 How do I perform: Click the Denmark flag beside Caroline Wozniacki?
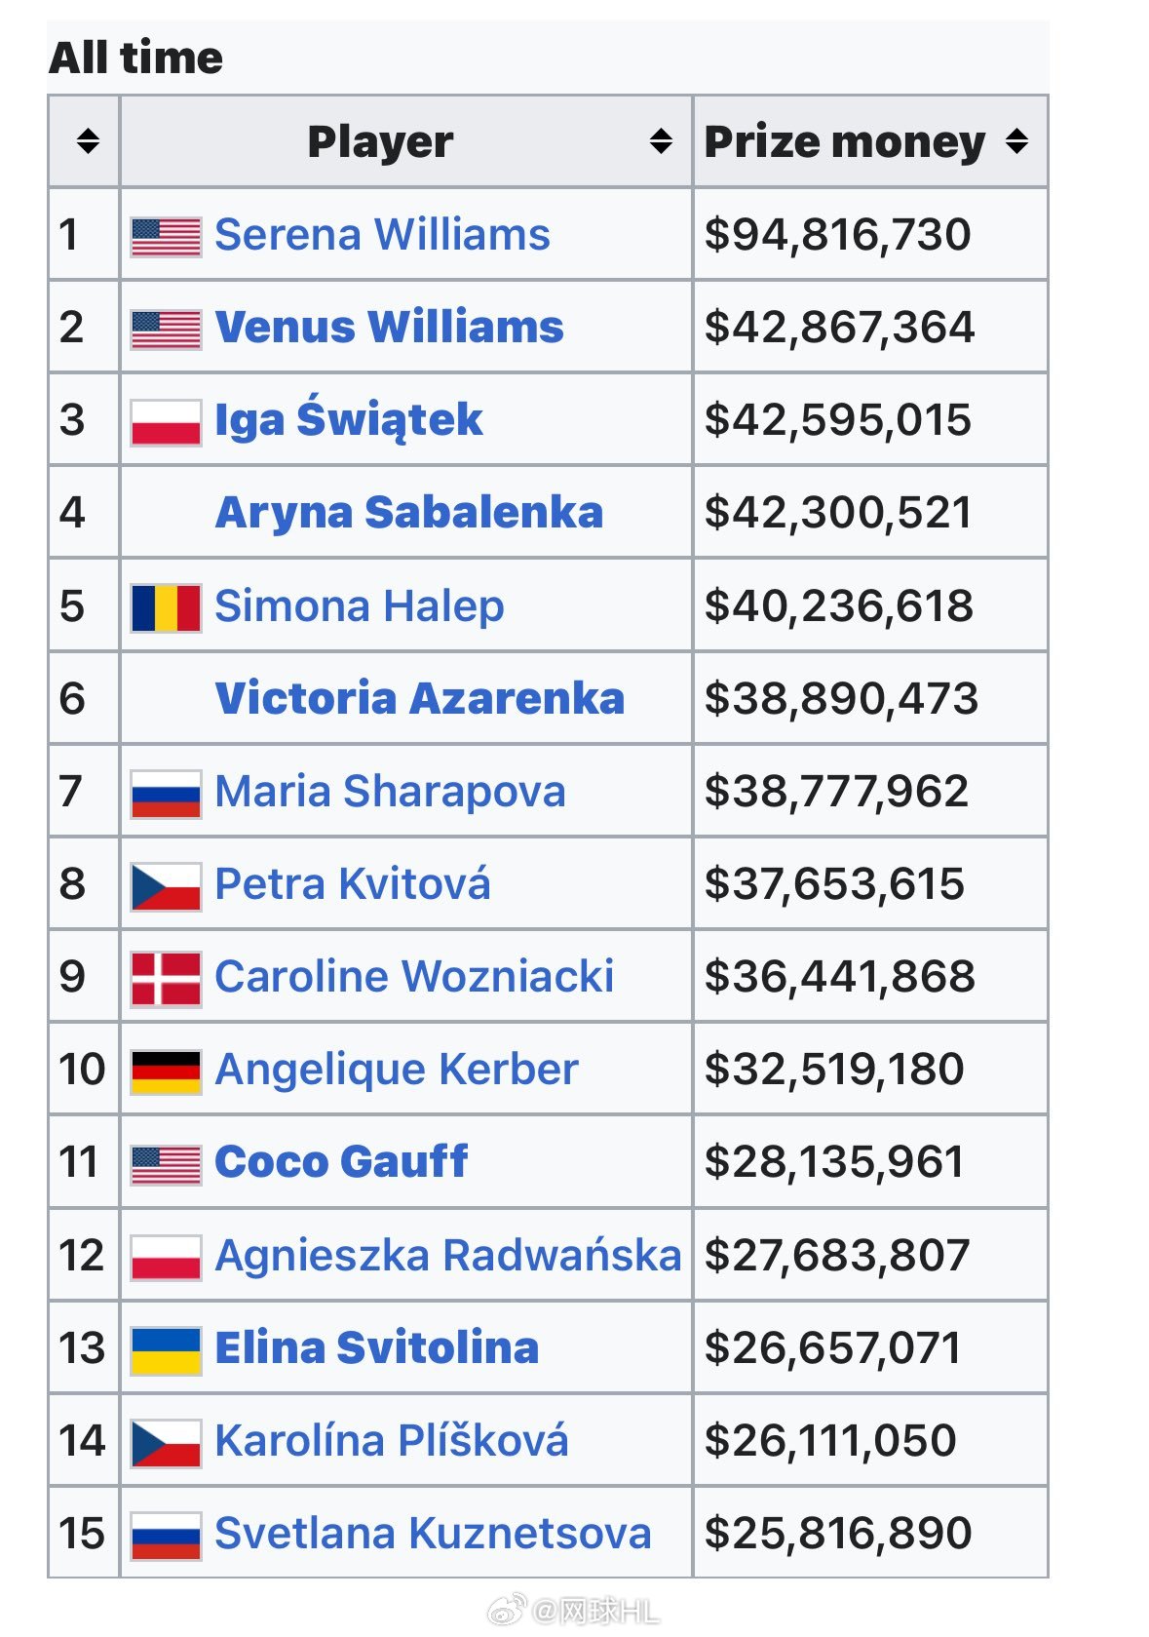167,979
